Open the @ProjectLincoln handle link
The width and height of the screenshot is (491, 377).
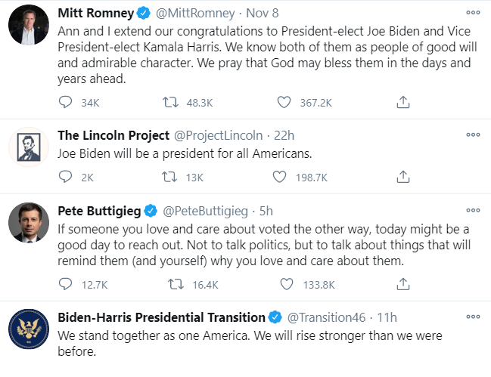tap(219, 135)
